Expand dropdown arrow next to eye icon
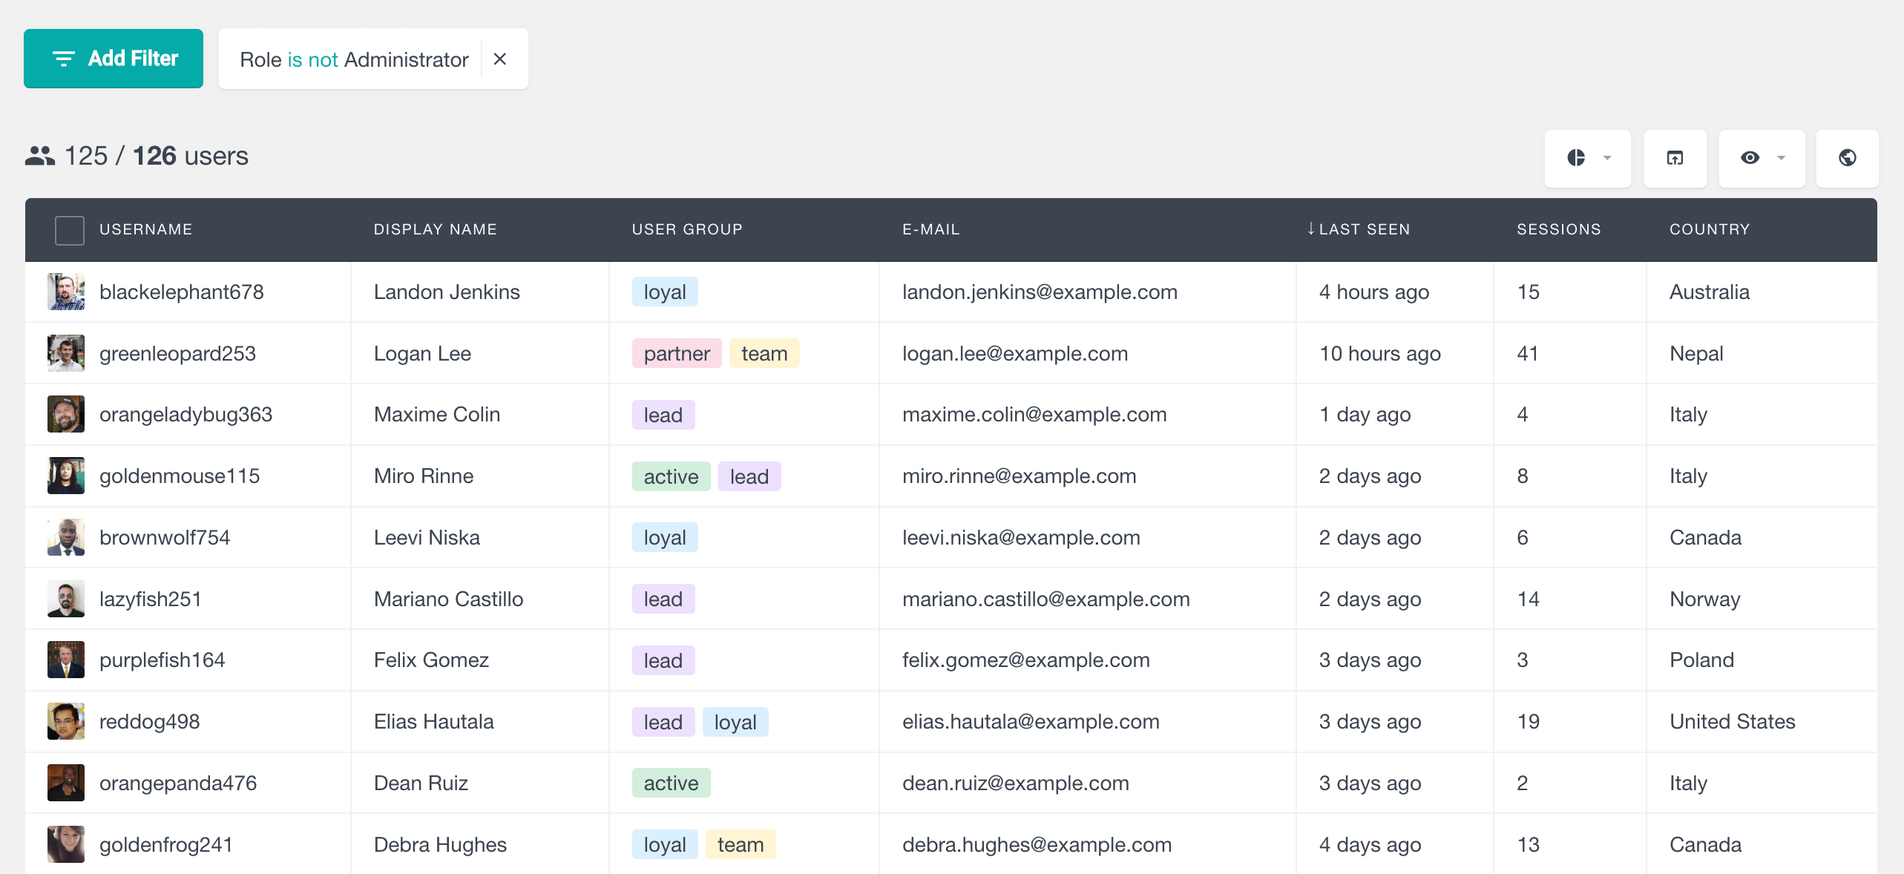This screenshot has height=874, width=1904. point(1781,157)
